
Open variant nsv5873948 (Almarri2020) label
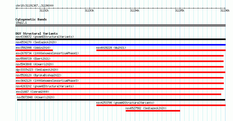pos(36,97)
